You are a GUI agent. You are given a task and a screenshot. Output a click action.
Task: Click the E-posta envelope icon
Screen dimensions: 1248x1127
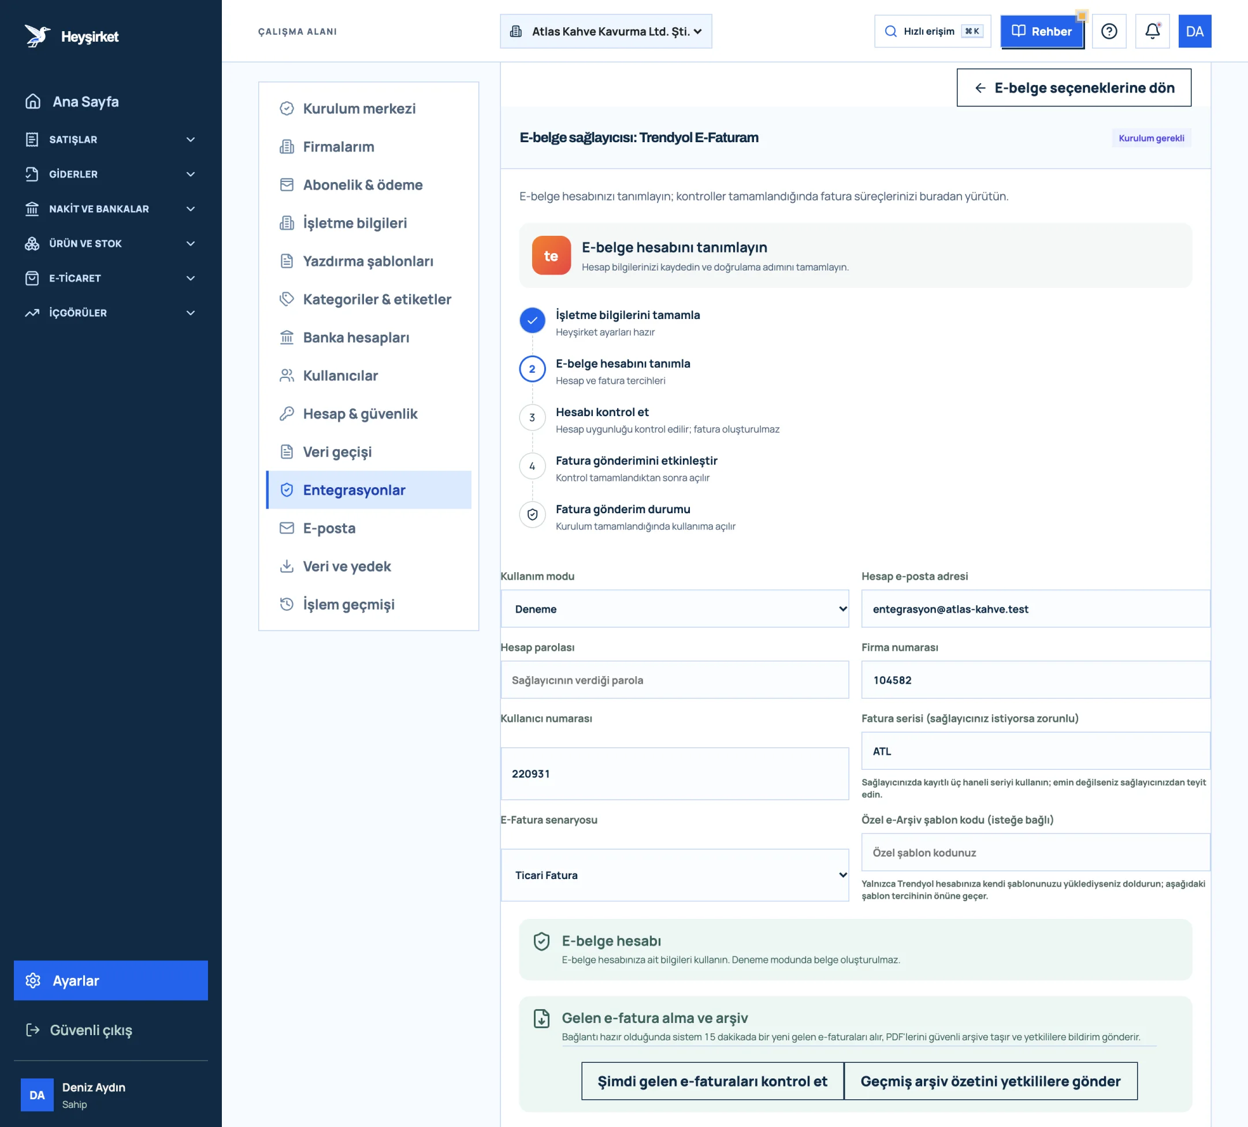287,528
